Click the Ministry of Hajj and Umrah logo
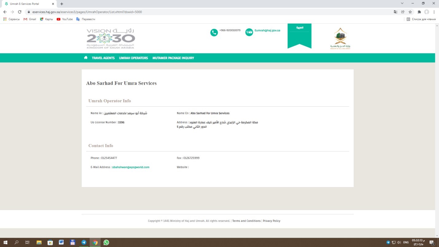This screenshot has width=439, height=247. coord(340,39)
